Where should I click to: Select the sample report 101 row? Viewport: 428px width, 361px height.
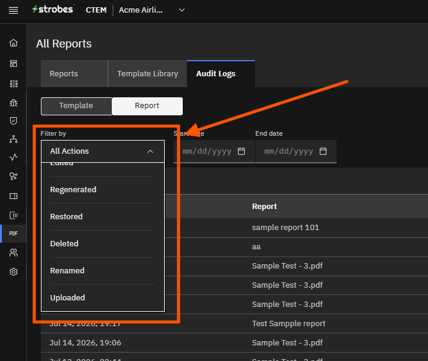click(286, 228)
